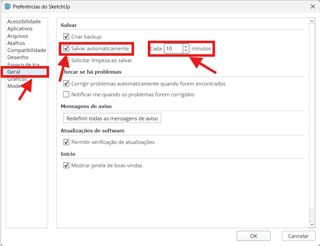Select Arquivos in the sidebar list

click(x=18, y=36)
